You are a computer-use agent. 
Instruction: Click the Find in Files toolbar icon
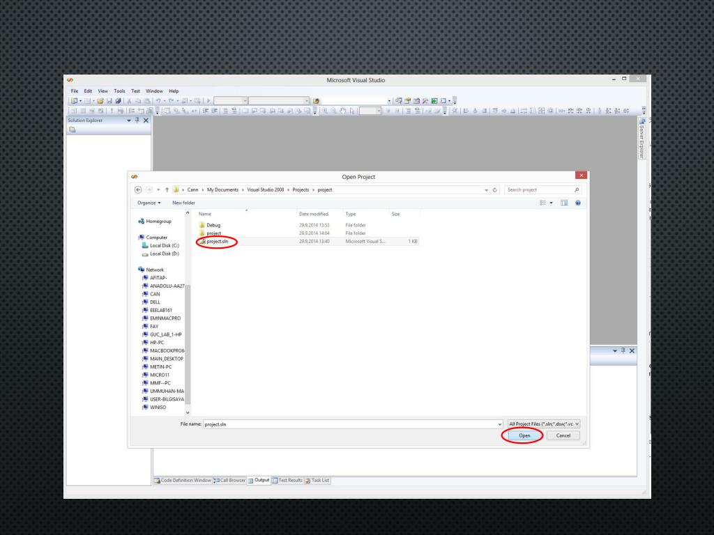pos(317,101)
